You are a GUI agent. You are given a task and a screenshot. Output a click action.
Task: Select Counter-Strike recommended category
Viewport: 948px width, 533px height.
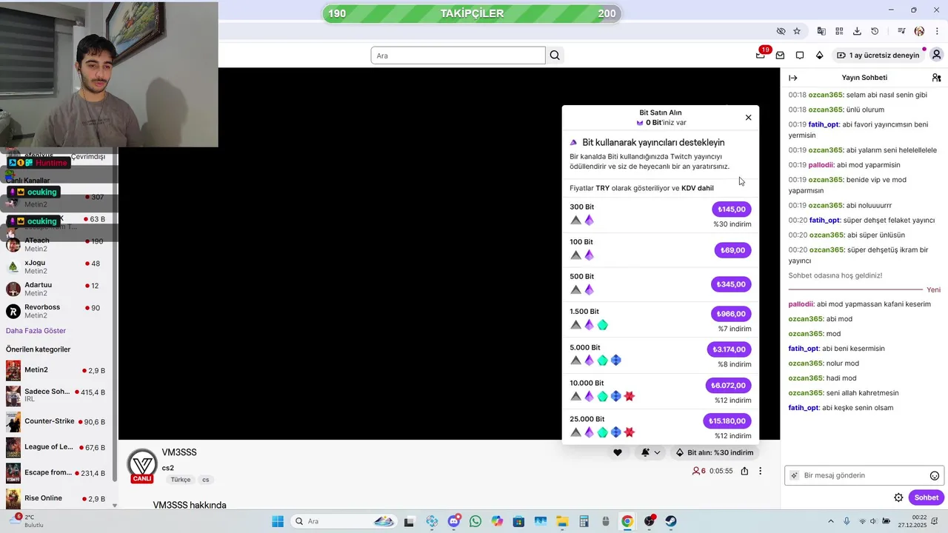tap(57, 422)
